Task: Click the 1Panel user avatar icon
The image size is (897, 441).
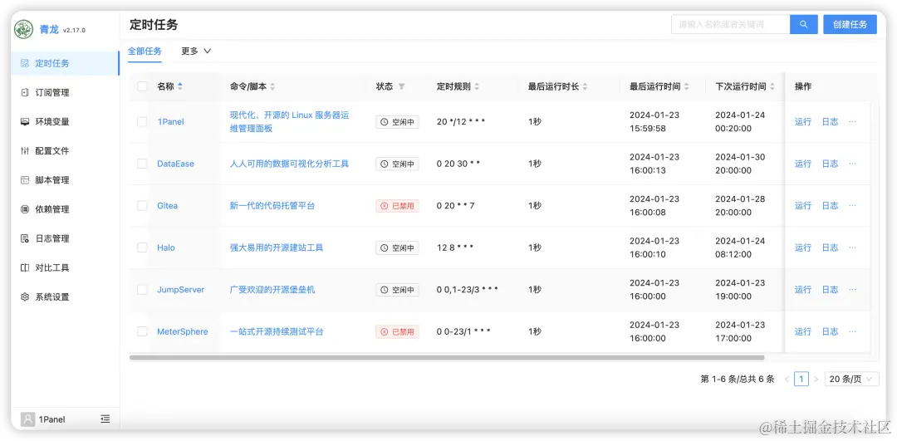Action: [x=27, y=419]
